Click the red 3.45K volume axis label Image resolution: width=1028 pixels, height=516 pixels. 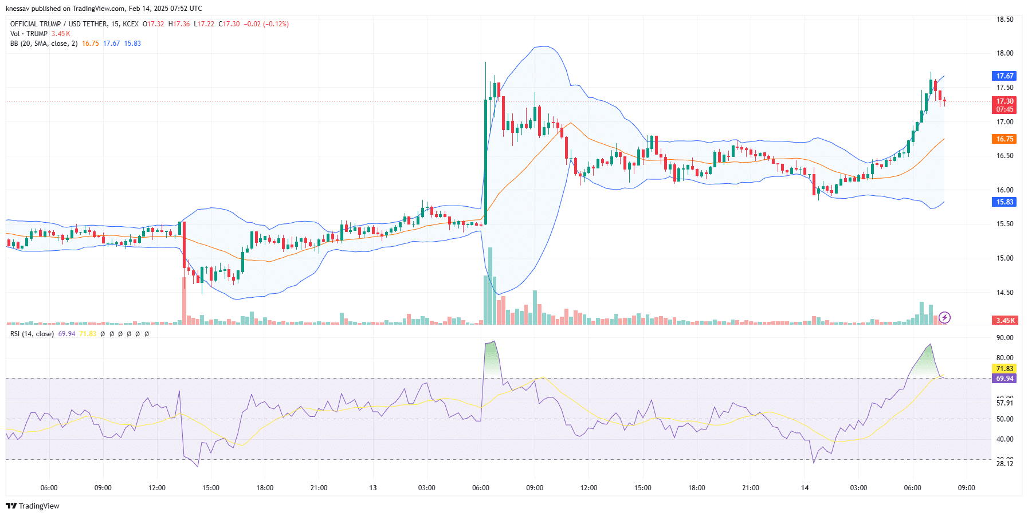[x=1004, y=321]
